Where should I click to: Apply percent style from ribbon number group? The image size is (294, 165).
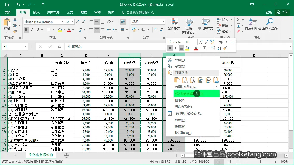143,30
